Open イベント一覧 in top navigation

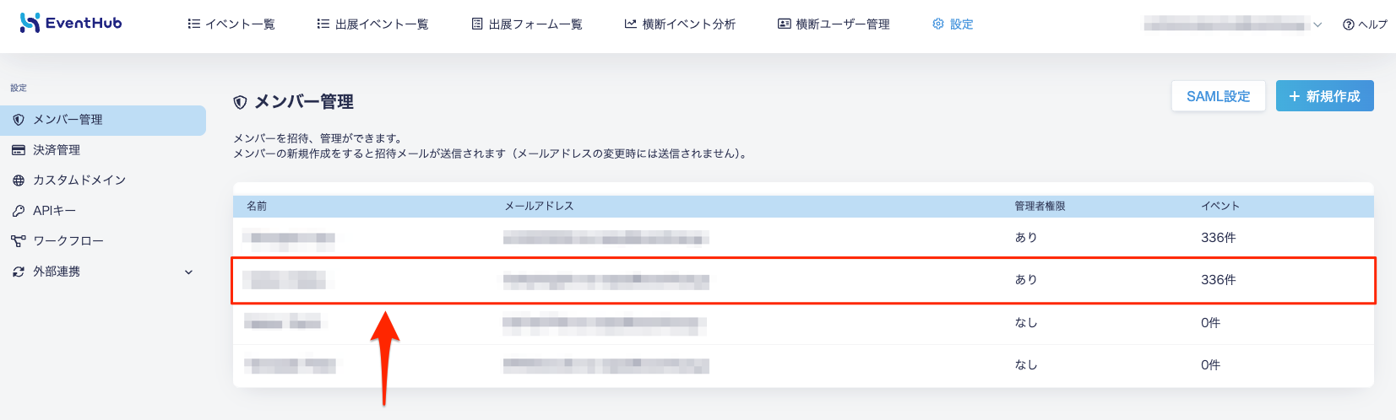(x=231, y=24)
